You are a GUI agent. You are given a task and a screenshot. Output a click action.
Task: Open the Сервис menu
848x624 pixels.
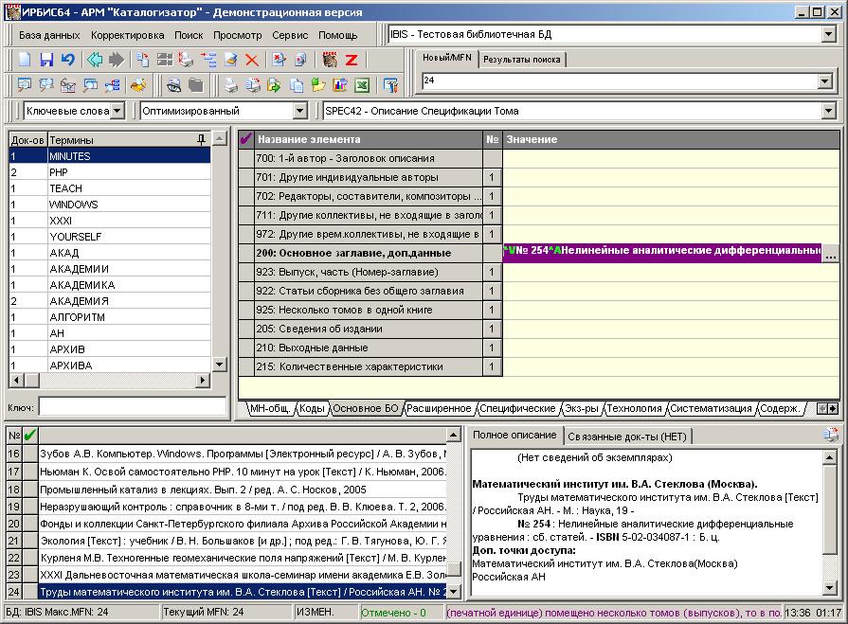pos(290,35)
